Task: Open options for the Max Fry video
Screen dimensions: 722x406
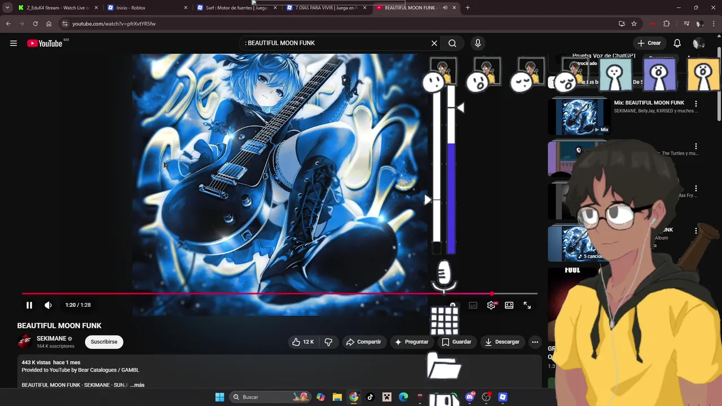Action: coord(696,188)
